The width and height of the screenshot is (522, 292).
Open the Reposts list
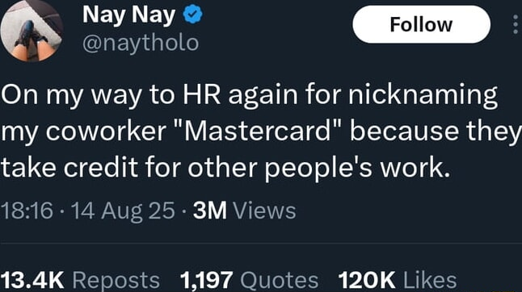(x=116, y=281)
